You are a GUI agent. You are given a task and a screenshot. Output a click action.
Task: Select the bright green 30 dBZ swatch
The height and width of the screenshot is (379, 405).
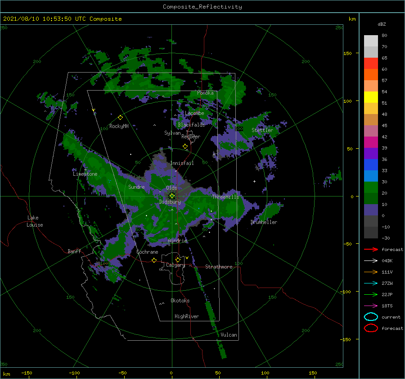[371, 187]
